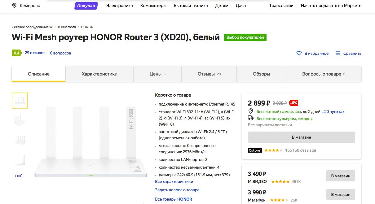
Task: Click the 3 990 ₽ price
Action: click(x=257, y=193)
